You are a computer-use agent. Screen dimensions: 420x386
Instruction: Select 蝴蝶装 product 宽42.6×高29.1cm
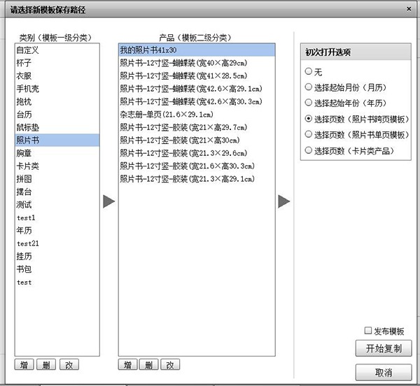pos(197,89)
